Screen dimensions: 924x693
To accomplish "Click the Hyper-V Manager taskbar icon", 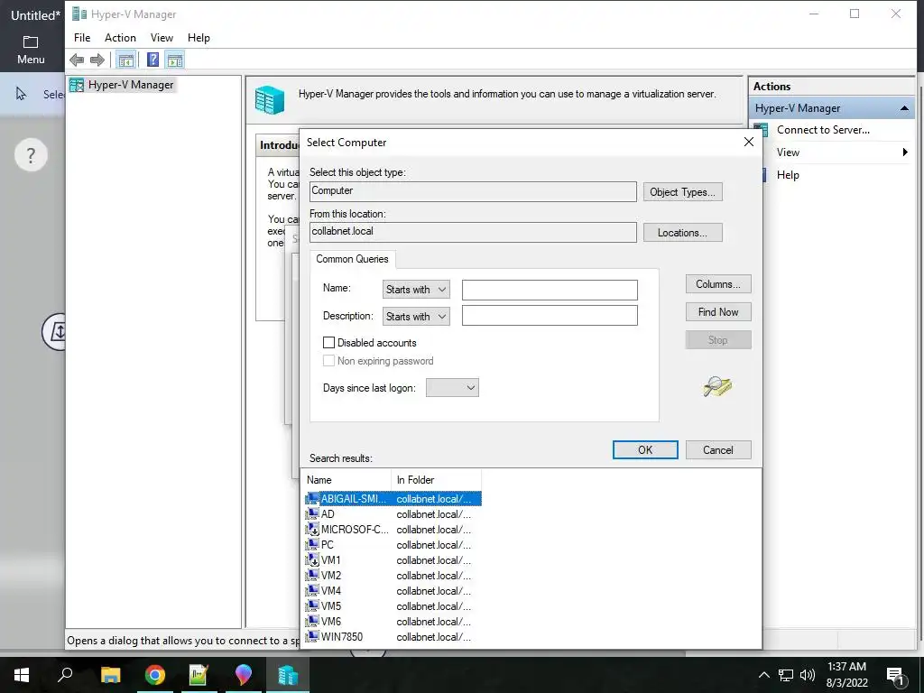I will coord(288,675).
